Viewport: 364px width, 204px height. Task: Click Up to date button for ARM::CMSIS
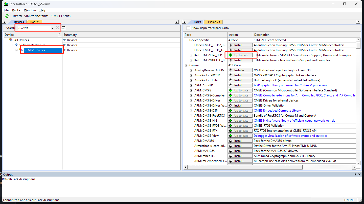240,90
